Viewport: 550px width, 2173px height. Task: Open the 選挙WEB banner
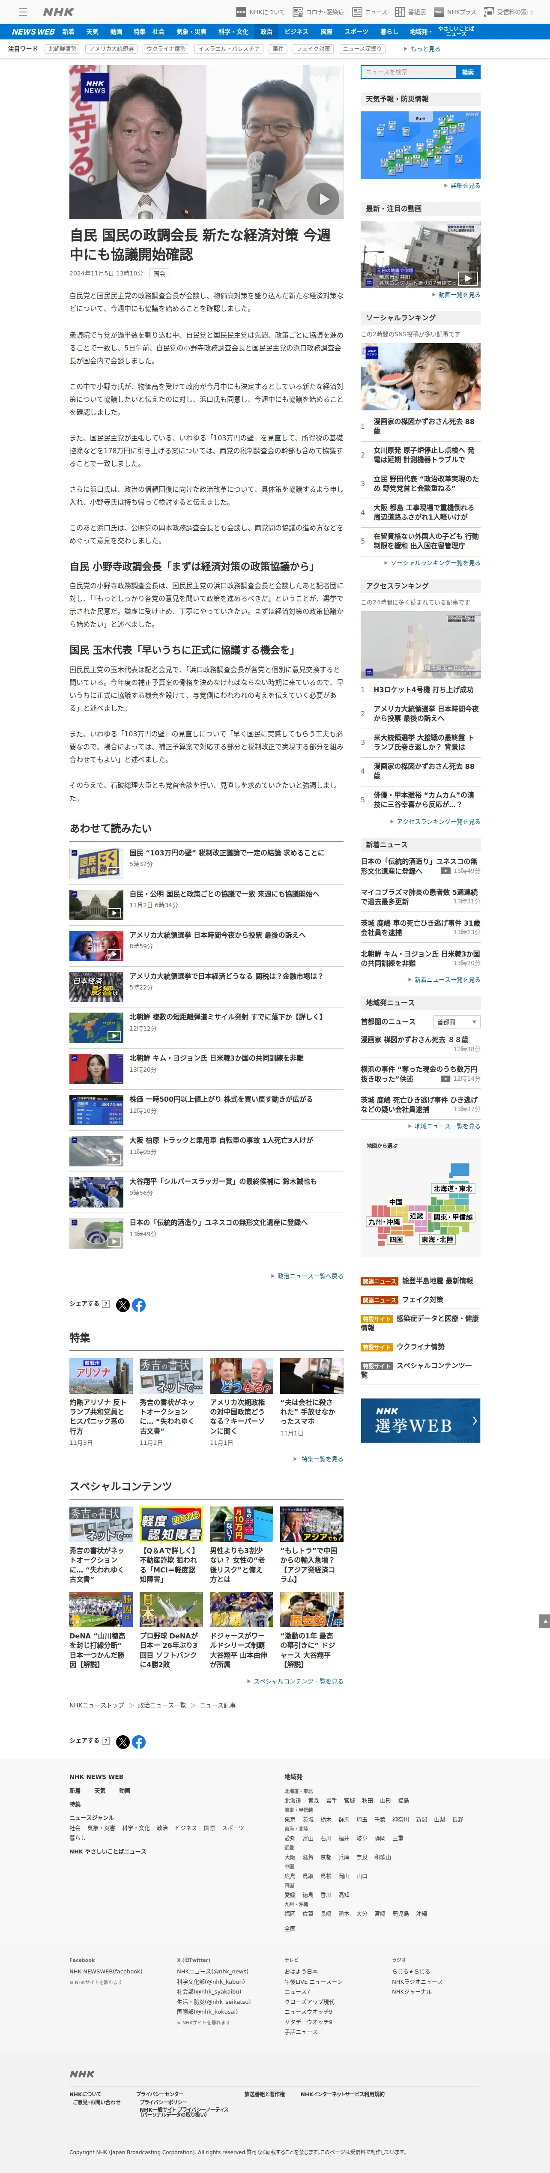(x=420, y=1420)
